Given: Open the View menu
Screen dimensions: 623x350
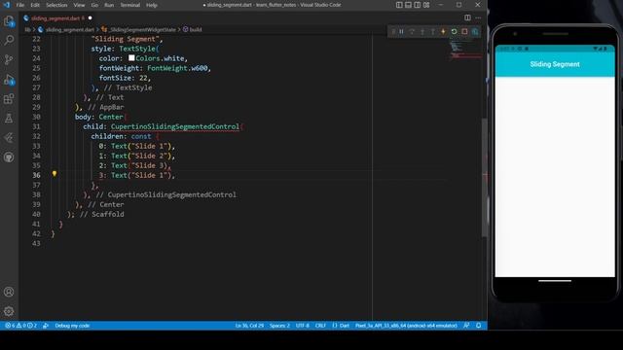Looking at the screenshot, I should pyautogui.click(x=79, y=5).
